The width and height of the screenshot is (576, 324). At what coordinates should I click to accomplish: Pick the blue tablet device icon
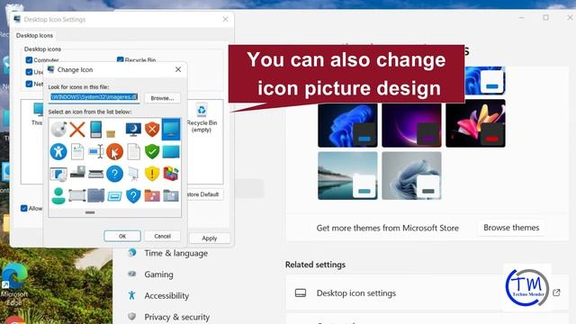96,130
